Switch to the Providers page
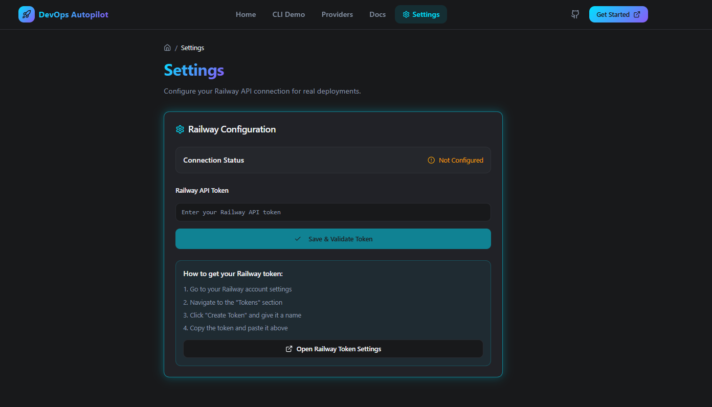 coord(337,14)
